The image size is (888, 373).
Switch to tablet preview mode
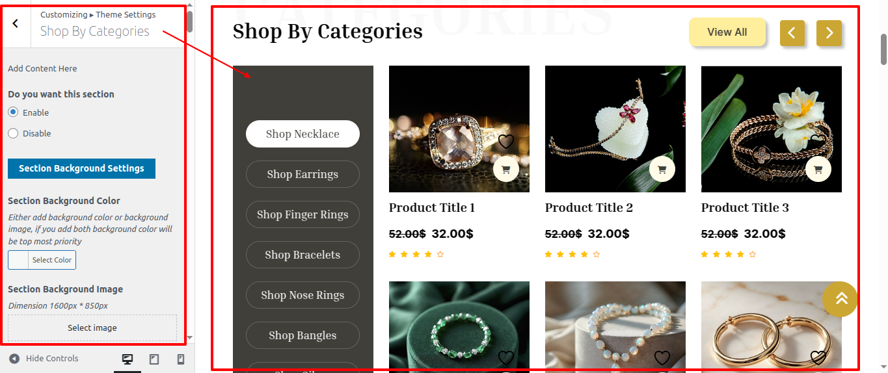click(x=154, y=359)
